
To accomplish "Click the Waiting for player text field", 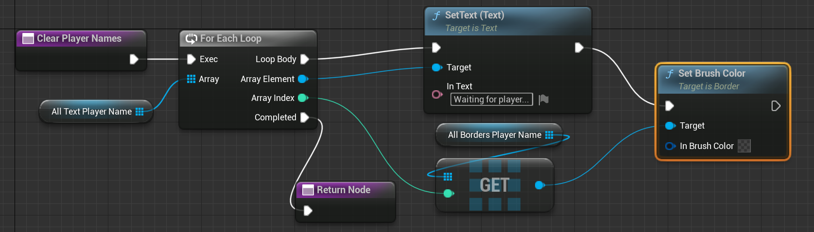I will tap(491, 99).
